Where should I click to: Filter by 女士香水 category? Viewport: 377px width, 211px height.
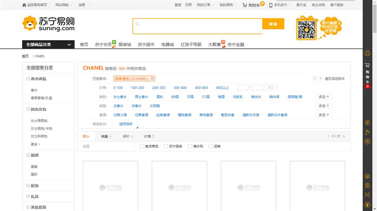(120, 97)
